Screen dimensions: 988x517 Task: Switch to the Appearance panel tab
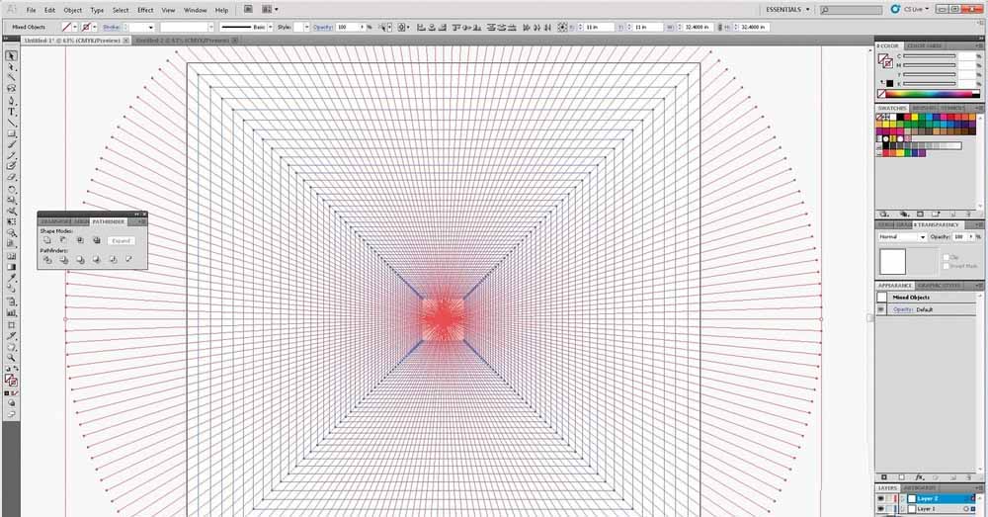coord(895,286)
